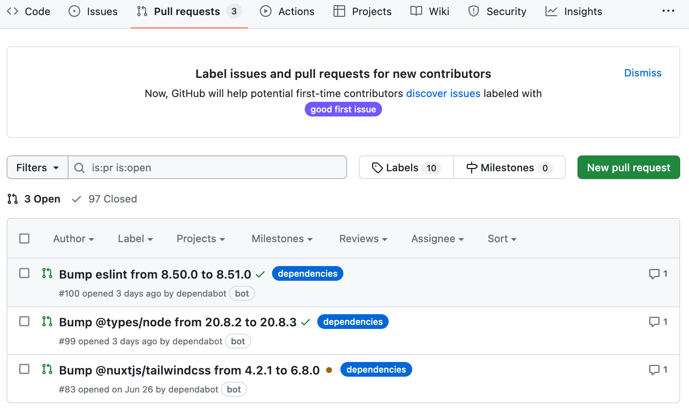Expand the Author filter dropdown

coord(74,239)
